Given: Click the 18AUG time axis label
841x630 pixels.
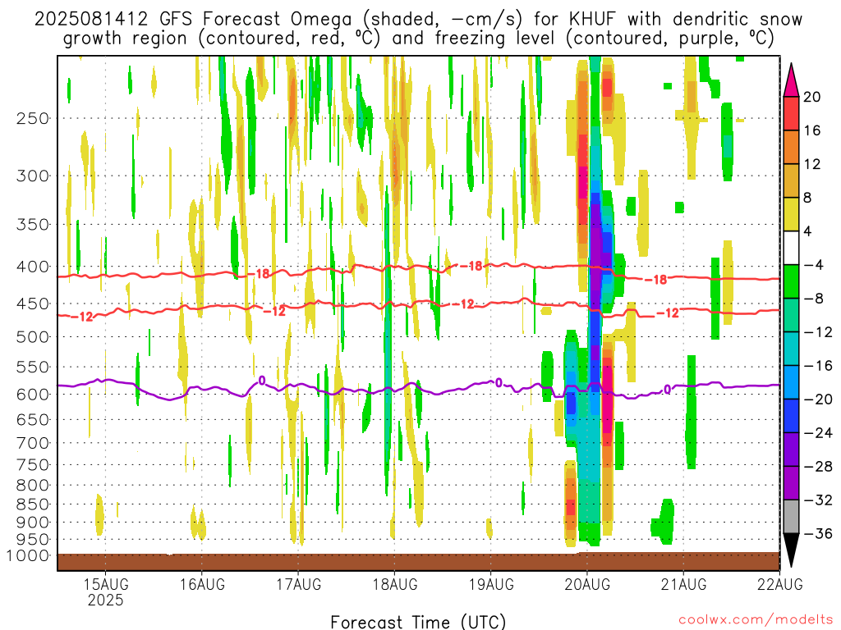Looking at the screenshot, I should point(395,584).
